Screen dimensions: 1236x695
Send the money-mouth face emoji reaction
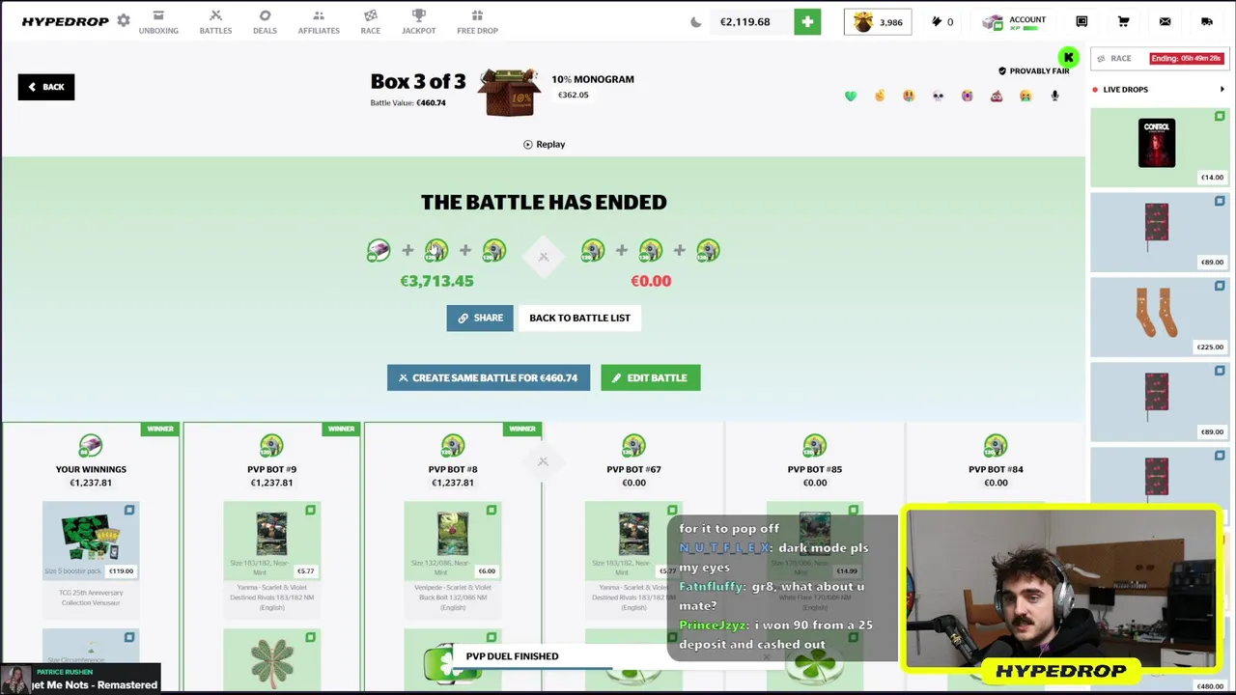coord(909,96)
